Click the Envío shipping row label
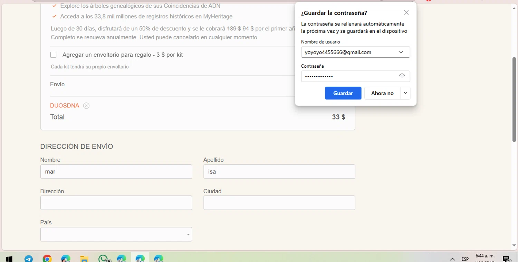The image size is (518, 262). 57,84
